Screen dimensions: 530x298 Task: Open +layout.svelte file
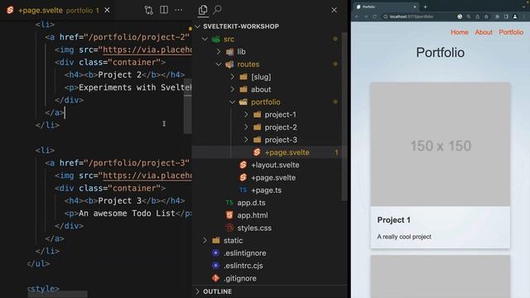(x=275, y=165)
